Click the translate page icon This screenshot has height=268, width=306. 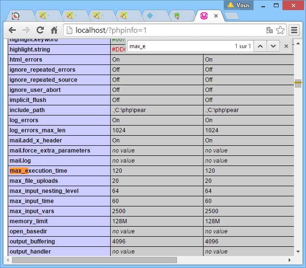coord(269,30)
